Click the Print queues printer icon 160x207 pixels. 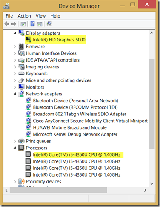21,141
